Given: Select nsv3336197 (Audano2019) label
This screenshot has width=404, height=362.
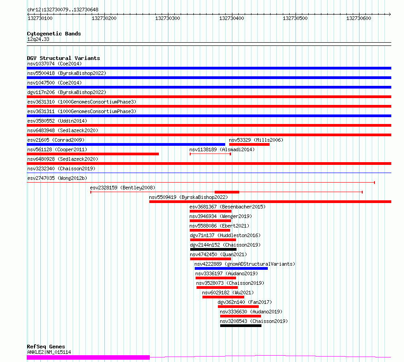Looking at the screenshot, I should (x=227, y=273).
